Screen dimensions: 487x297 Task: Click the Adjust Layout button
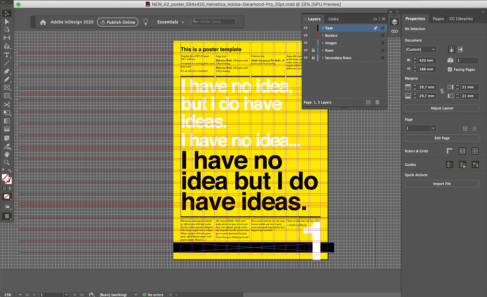coord(442,108)
